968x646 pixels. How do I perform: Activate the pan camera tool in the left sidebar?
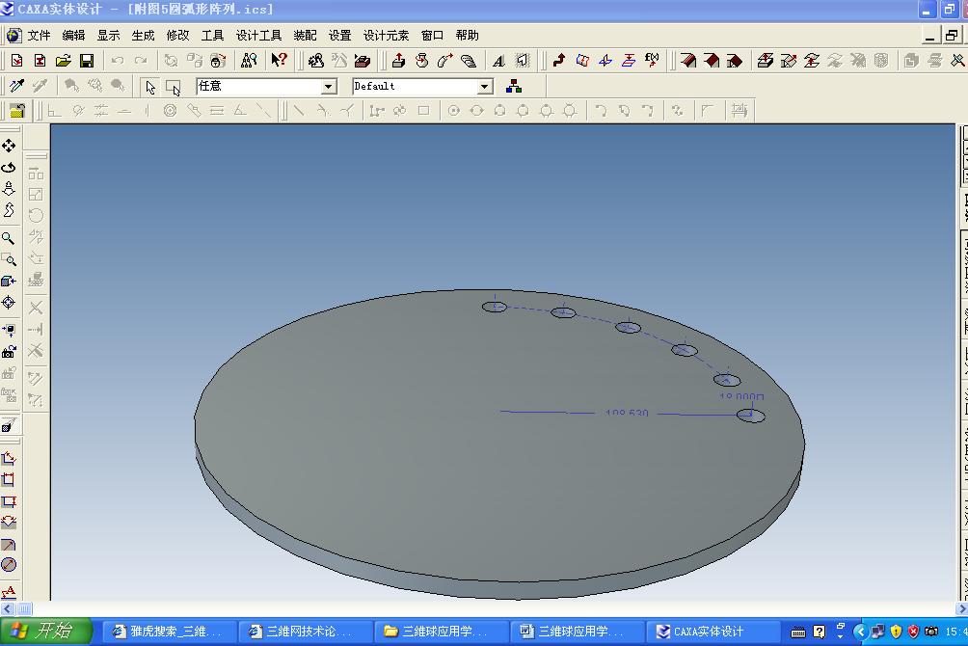[x=9, y=146]
